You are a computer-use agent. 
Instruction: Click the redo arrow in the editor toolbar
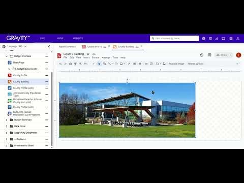pos(66,64)
